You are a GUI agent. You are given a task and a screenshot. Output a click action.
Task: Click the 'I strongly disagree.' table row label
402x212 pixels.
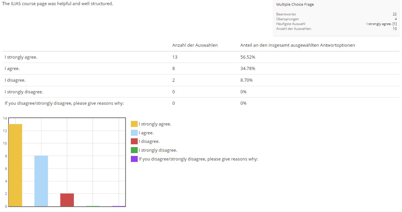(24, 92)
